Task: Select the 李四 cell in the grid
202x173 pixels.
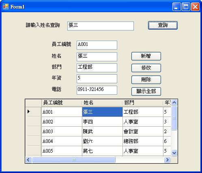Action: tap(102, 122)
